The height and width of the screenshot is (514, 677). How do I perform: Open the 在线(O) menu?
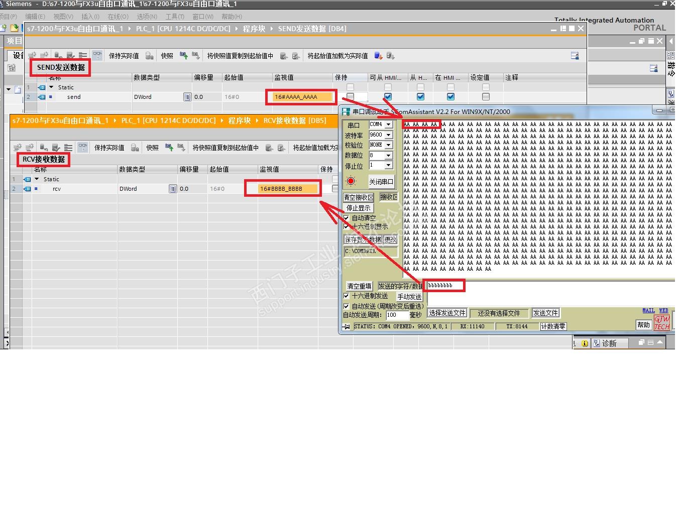118,17
